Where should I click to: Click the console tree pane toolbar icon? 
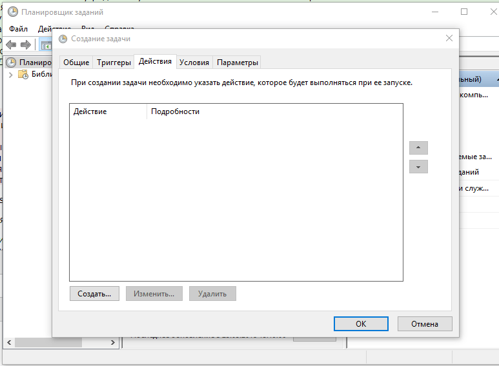[45, 45]
